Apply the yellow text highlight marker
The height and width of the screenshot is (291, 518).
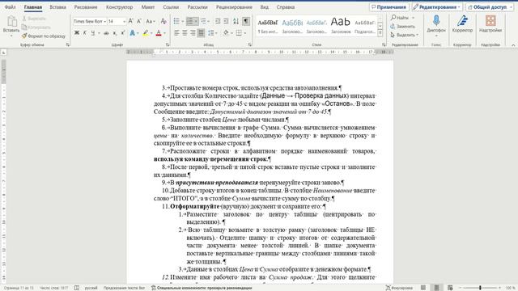click(146, 33)
